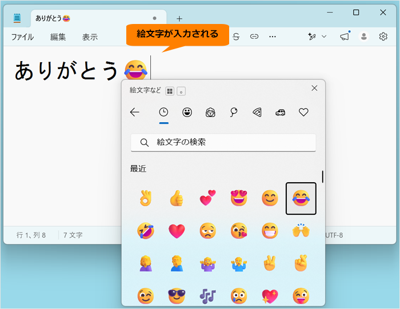Viewport: 400px width, 309px height.
Task: Open the more options ellipsis
Action: coord(273,37)
